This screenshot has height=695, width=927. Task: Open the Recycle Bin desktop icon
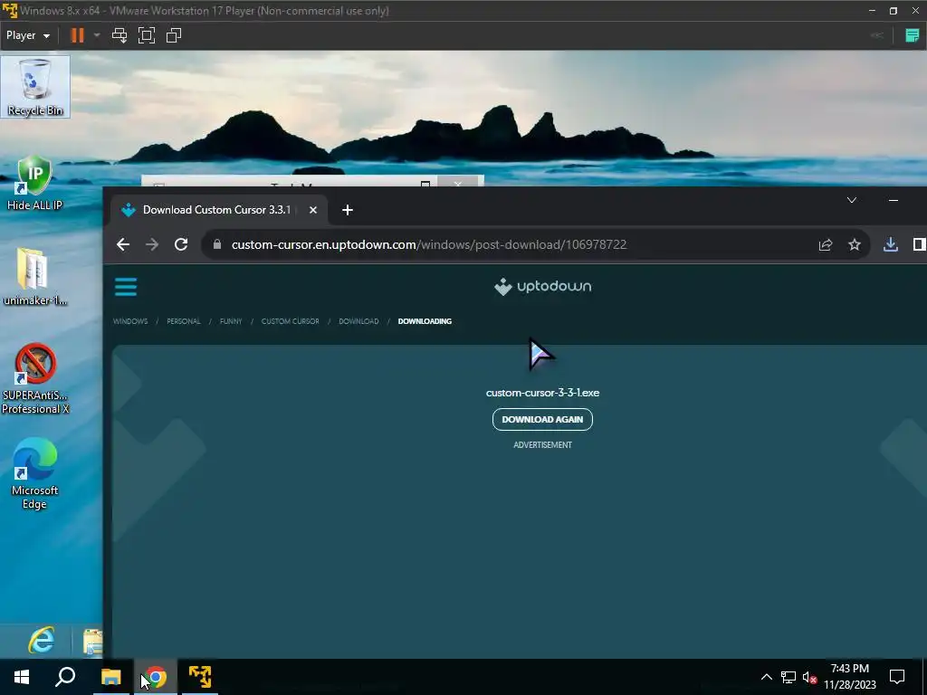tap(35, 87)
